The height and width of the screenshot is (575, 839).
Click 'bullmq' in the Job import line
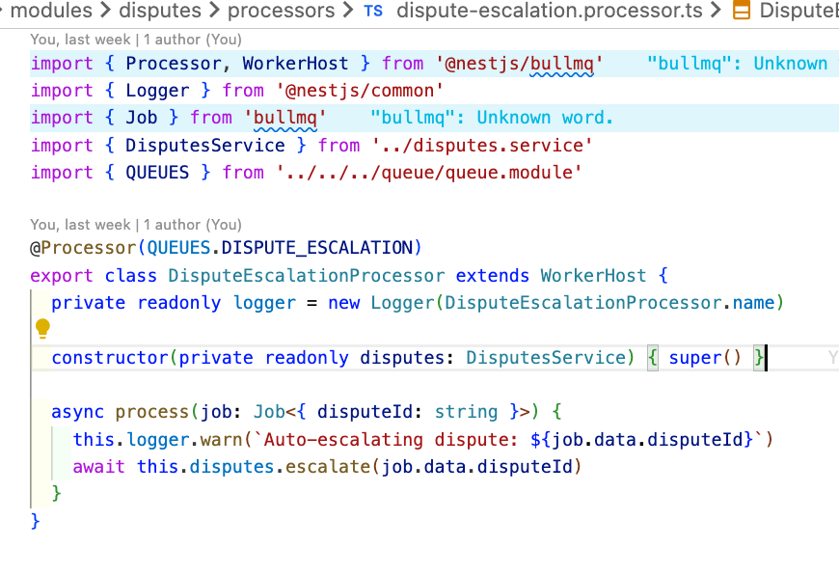pos(284,118)
